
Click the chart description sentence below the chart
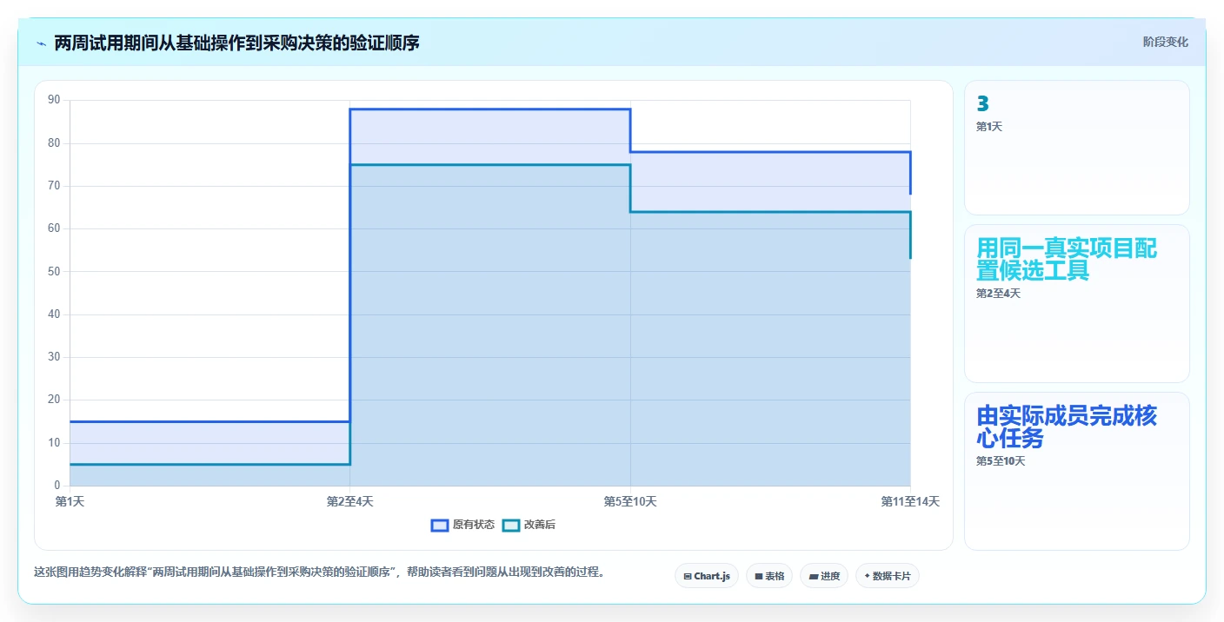click(319, 572)
